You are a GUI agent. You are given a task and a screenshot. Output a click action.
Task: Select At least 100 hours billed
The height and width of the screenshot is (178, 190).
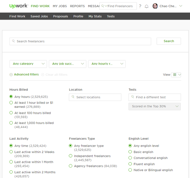(11, 113)
